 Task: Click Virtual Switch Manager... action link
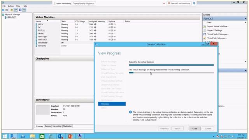pyautogui.click(x=218, y=34)
